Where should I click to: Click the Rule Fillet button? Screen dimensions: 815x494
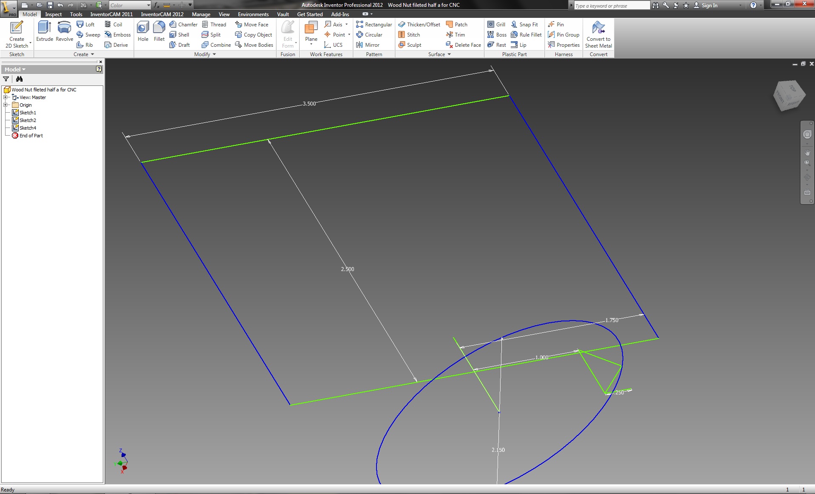[x=526, y=34]
